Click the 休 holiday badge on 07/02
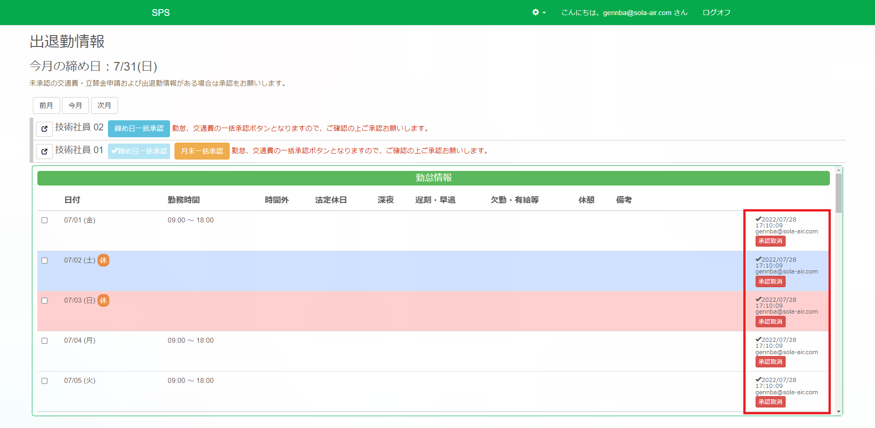The image size is (875, 428). tap(103, 260)
